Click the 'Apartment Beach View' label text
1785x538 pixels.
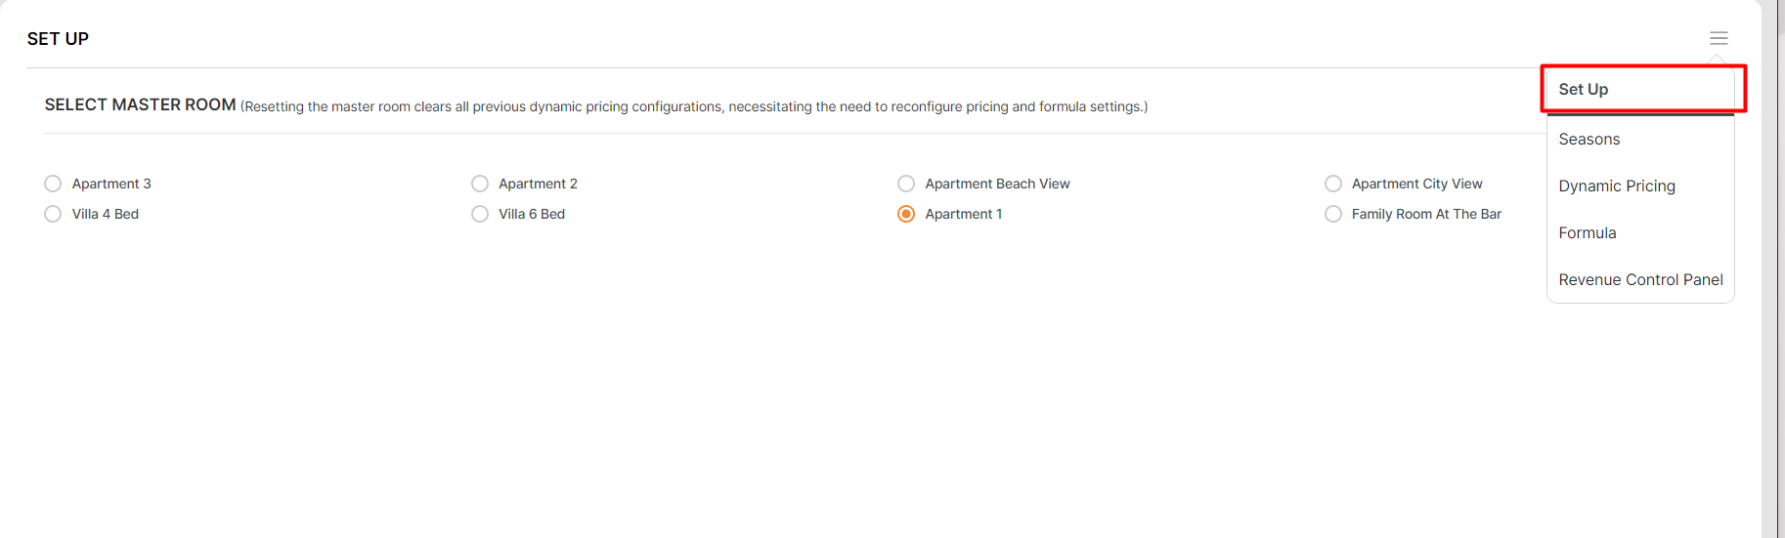coord(997,184)
